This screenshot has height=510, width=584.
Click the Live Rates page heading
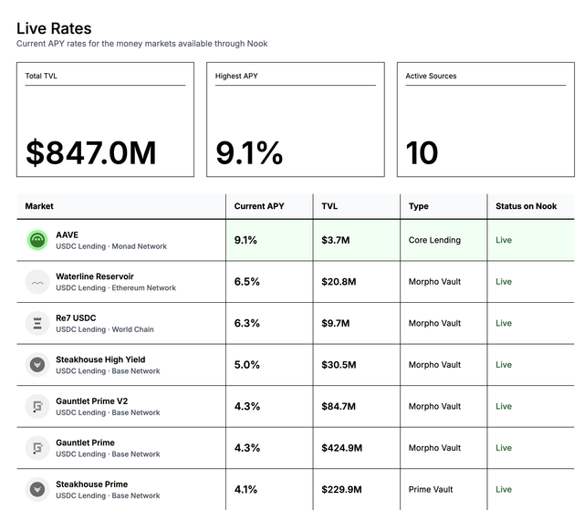pos(54,28)
